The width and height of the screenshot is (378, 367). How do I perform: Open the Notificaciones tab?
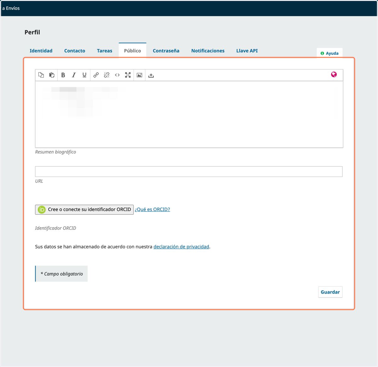[208, 51]
